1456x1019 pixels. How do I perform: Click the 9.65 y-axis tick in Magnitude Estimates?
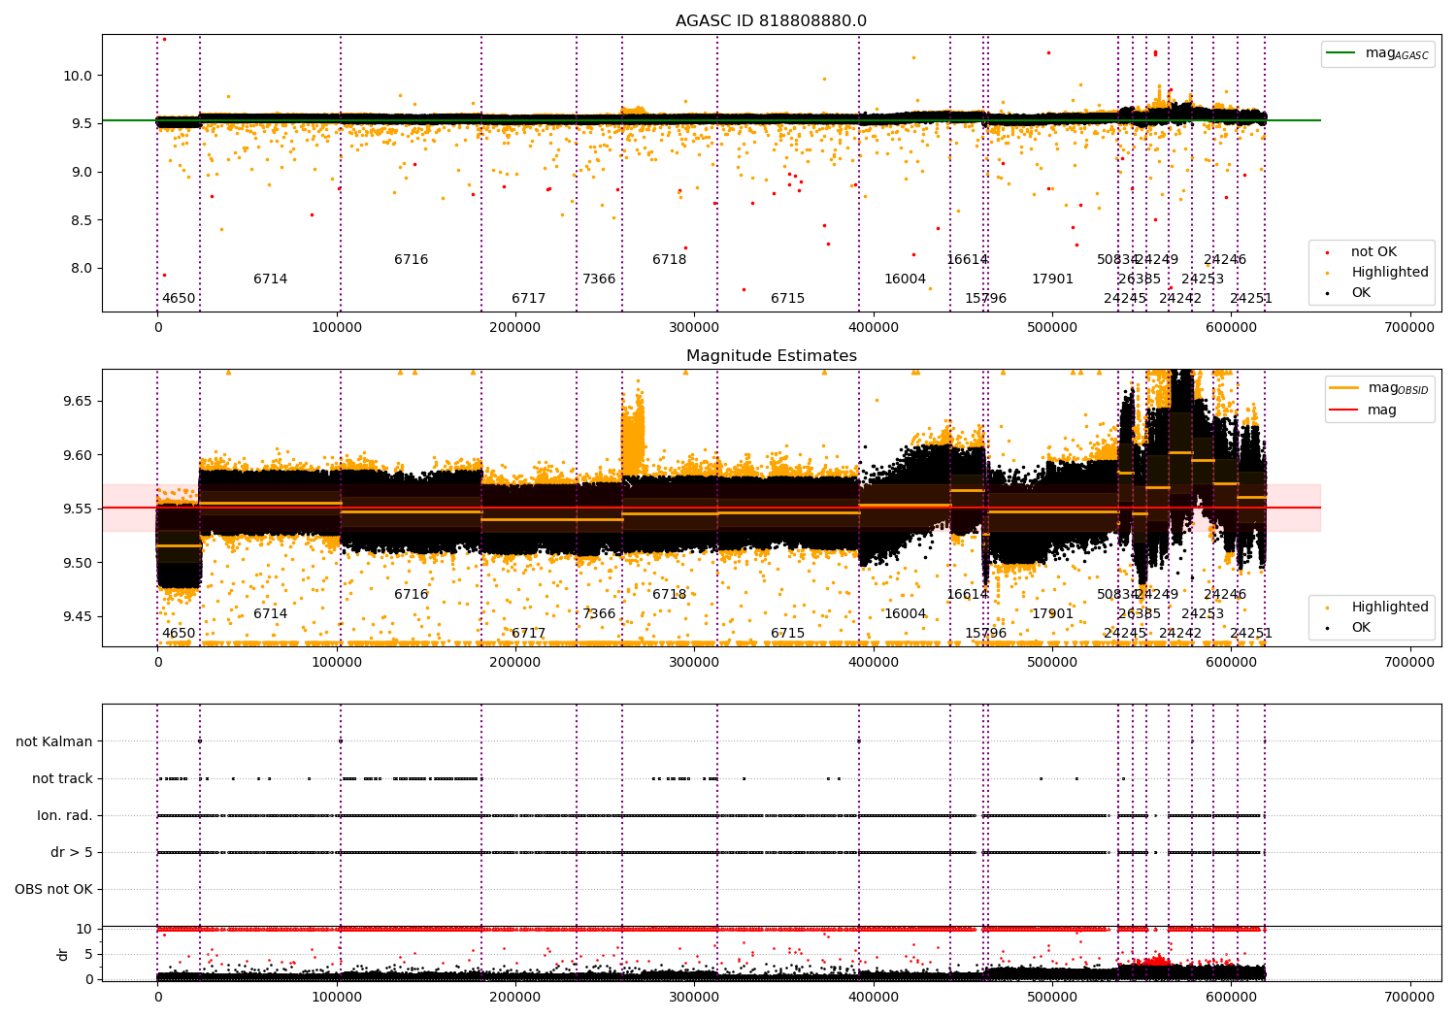tap(76, 401)
